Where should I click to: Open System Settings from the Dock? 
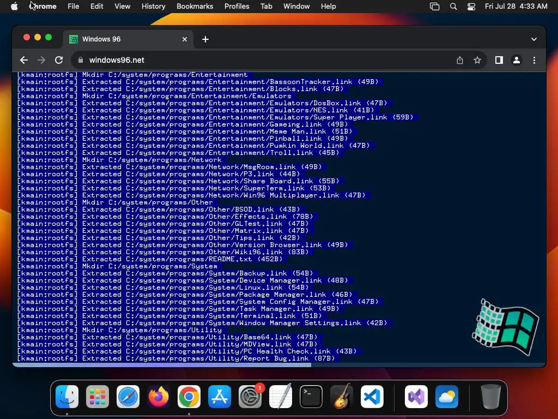250,397
